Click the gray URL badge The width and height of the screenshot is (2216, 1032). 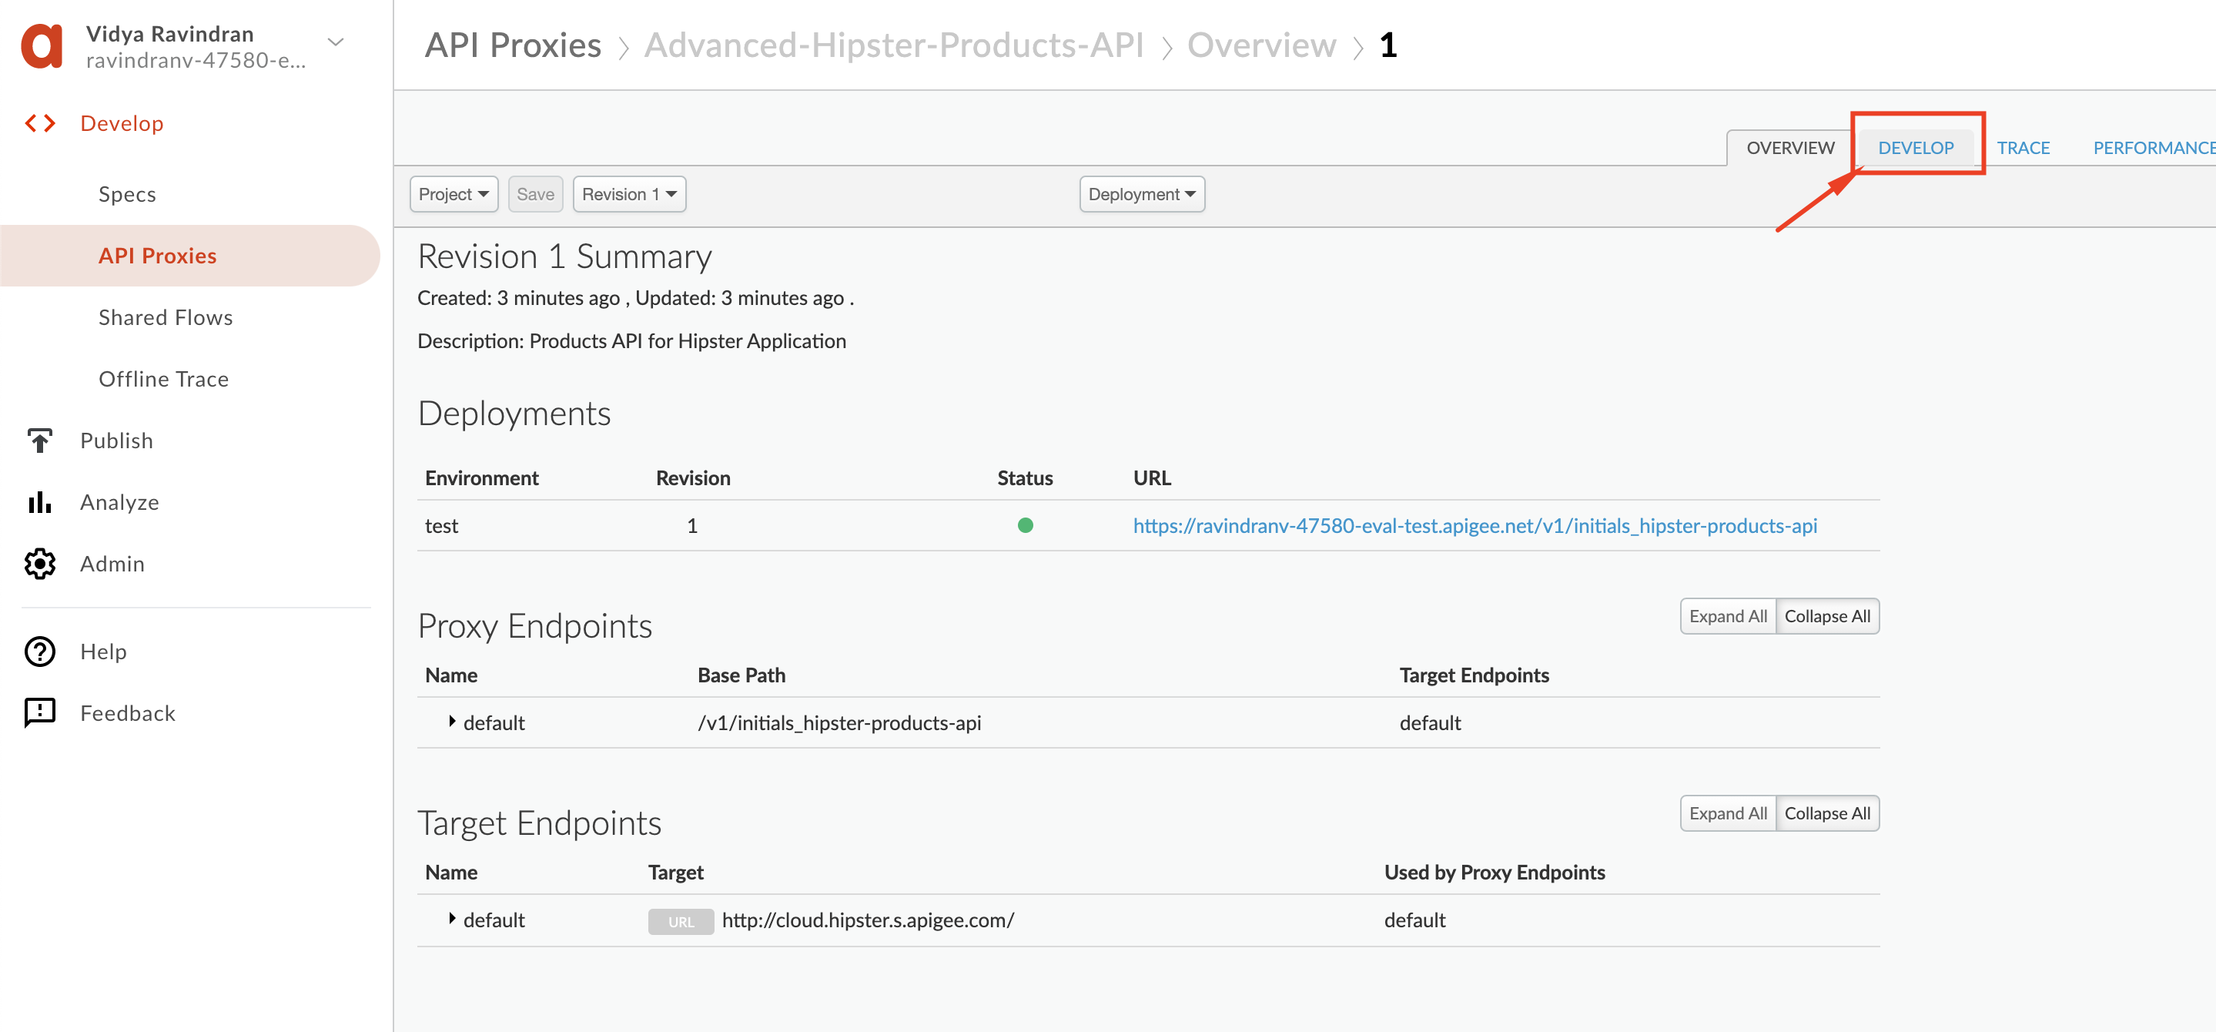[681, 921]
